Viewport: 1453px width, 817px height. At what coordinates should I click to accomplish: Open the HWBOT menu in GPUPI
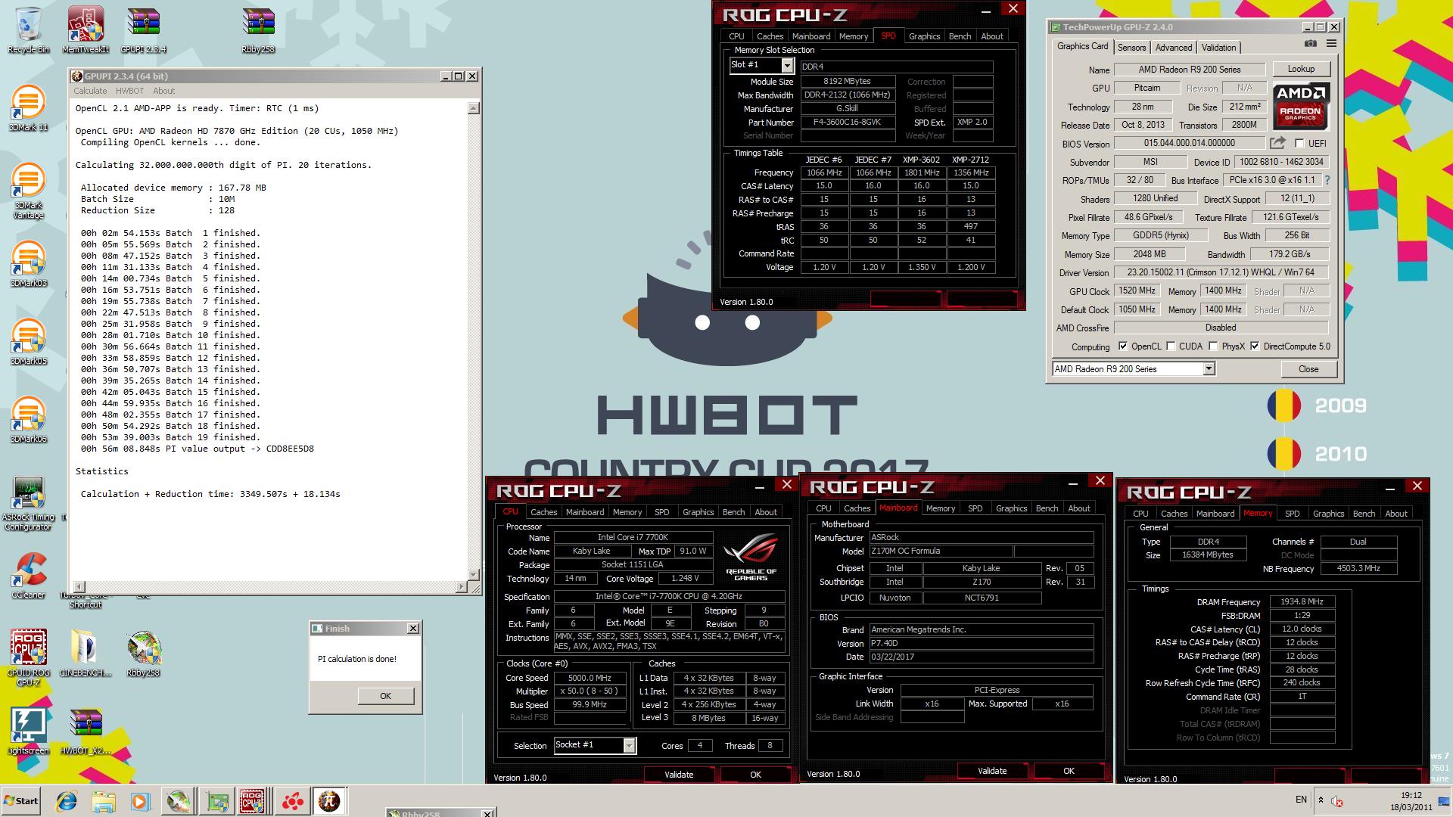pos(129,91)
